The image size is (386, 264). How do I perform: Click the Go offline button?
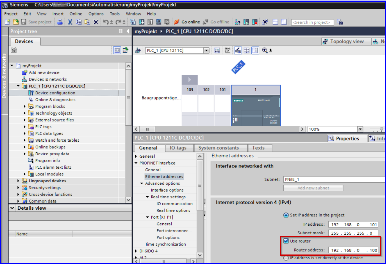pyautogui.click(x=216, y=22)
